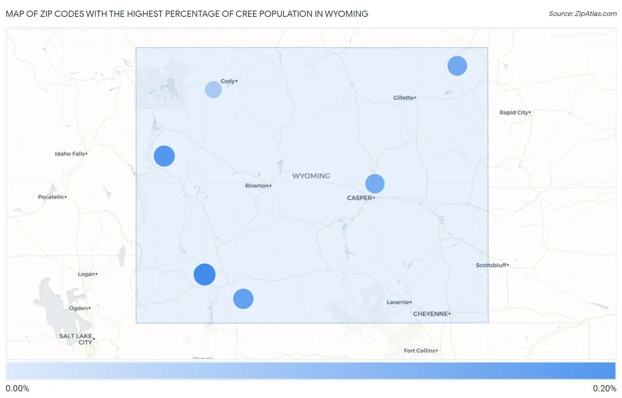Click the bubble above the Casper label

tap(375, 184)
